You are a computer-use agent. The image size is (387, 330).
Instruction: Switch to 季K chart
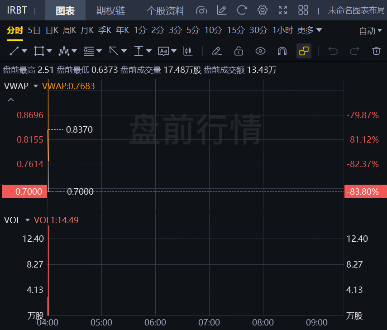(105, 30)
